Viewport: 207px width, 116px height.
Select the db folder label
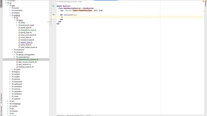(x=13, y=109)
